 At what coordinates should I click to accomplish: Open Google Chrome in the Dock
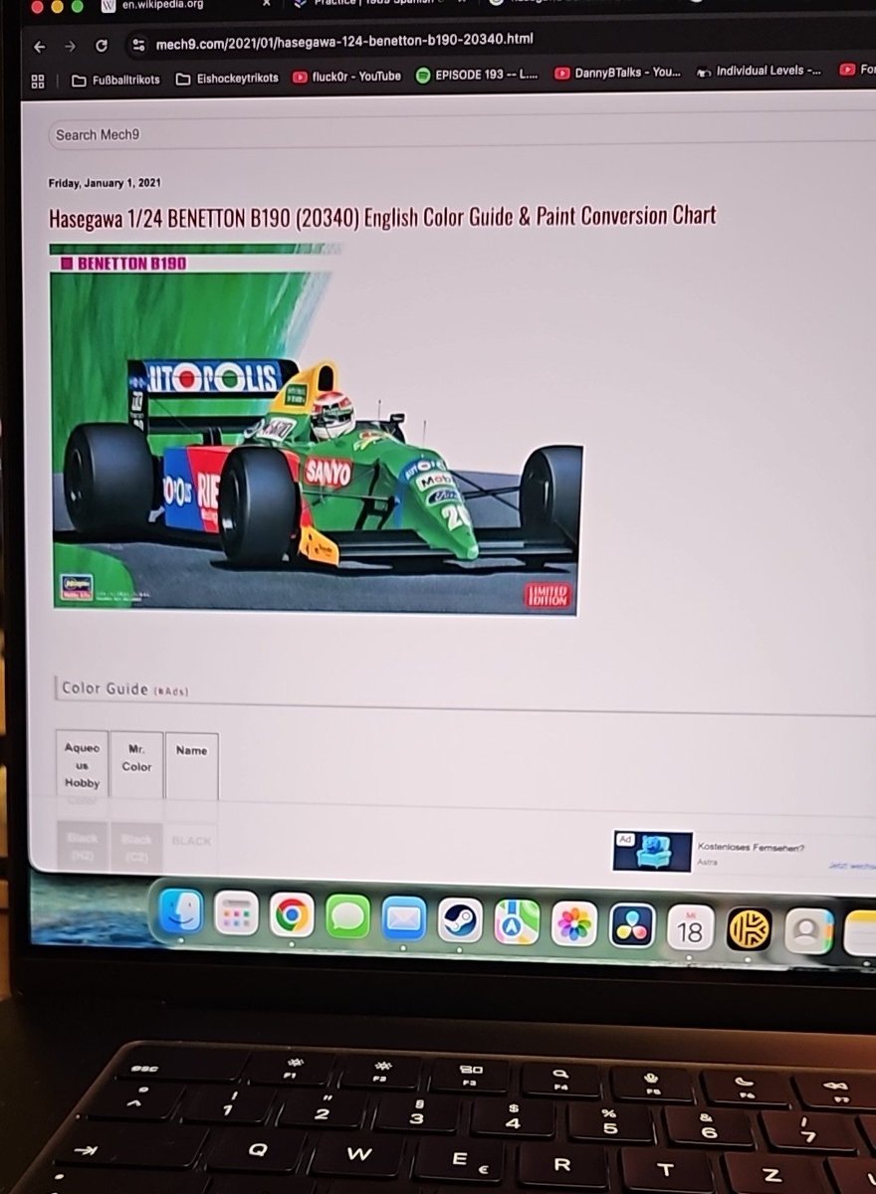click(x=292, y=914)
